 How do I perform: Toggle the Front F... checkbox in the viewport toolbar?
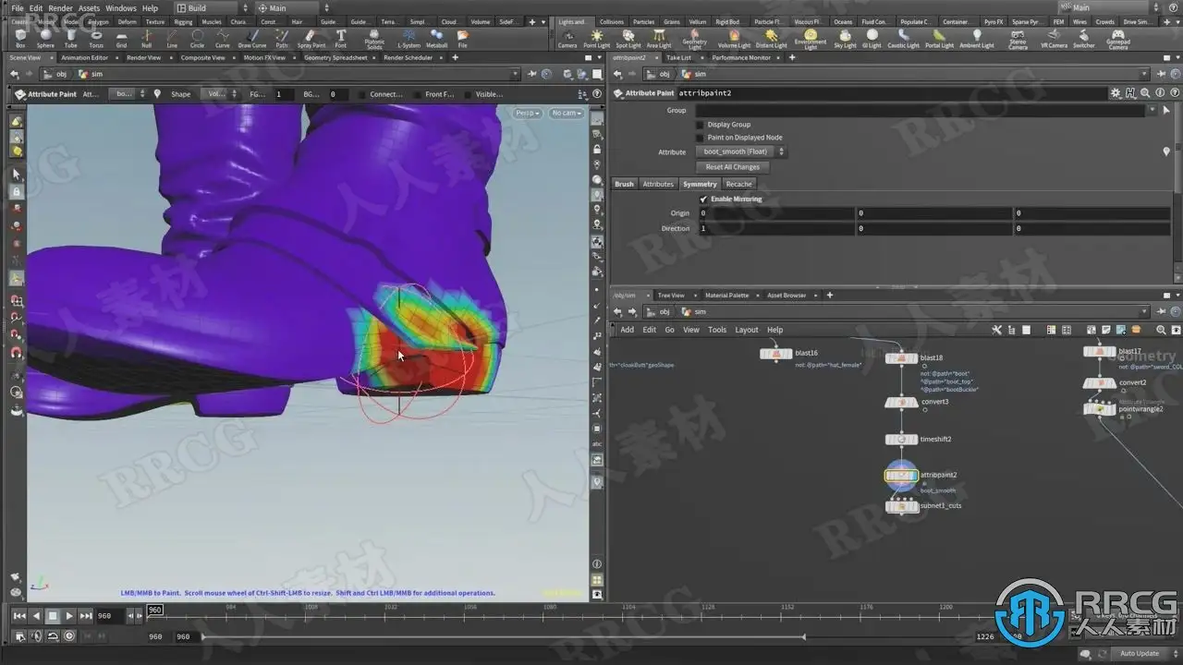click(x=418, y=94)
